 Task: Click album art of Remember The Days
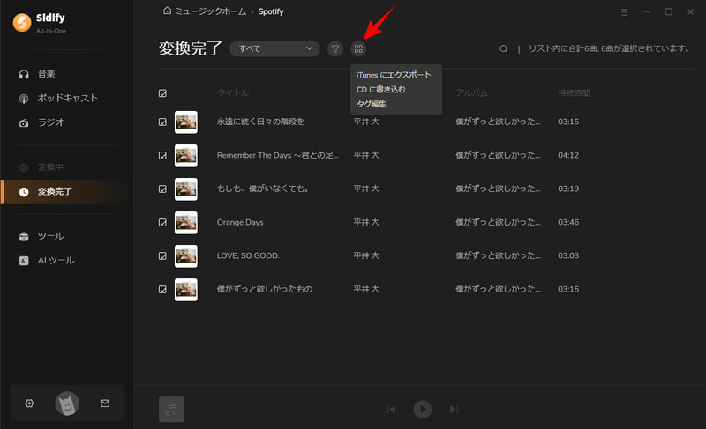(x=186, y=155)
